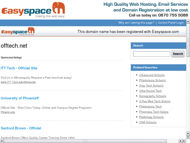Click the left arrow beside the right scroll arrow
Screen dimensions: 190x143
point(180,141)
